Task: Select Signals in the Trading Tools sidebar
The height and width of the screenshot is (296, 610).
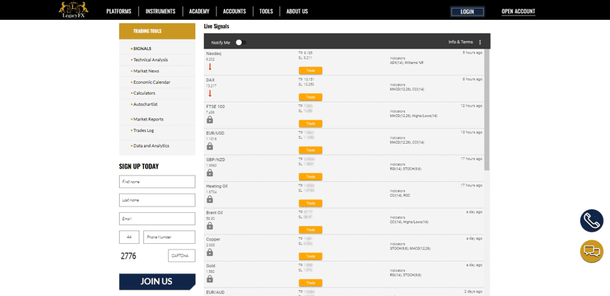Action: pyautogui.click(x=142, y=49)
